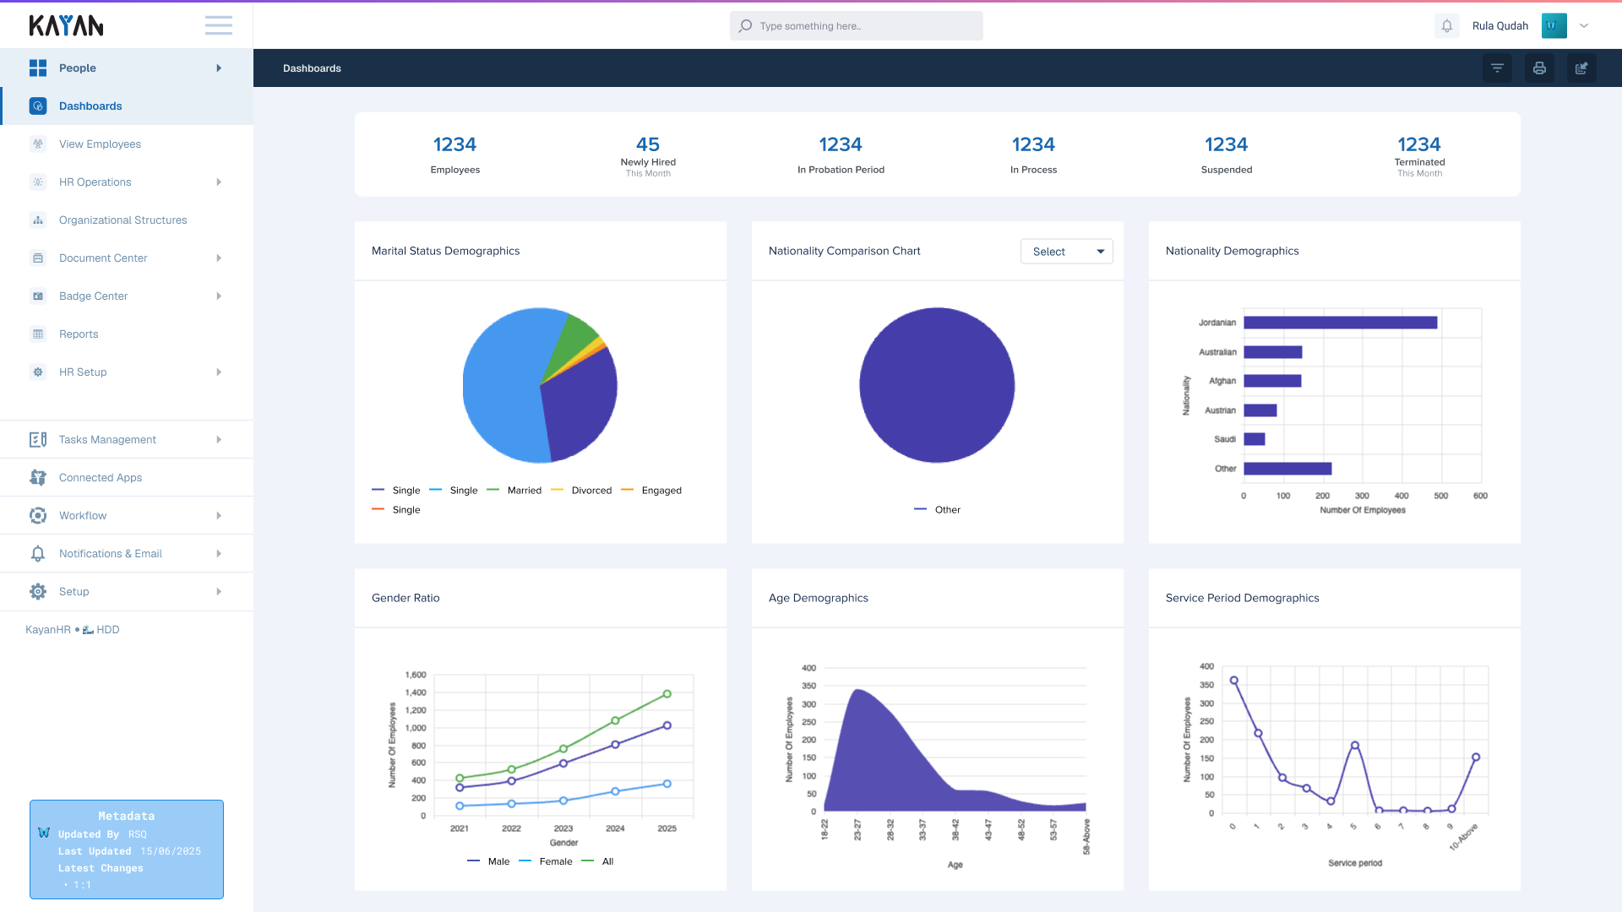Image resolution: width=1622 pixels, height=912 pixels.
Task: Toggle the Married series in marital chart legend
Action: [x=524, y=491]
